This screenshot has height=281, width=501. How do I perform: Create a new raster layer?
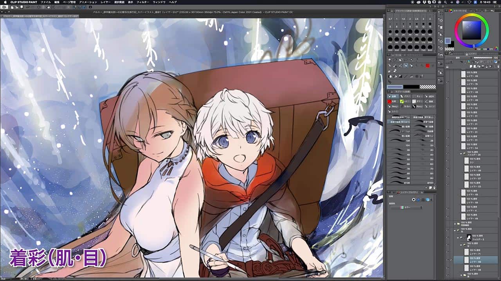point(471,66)
